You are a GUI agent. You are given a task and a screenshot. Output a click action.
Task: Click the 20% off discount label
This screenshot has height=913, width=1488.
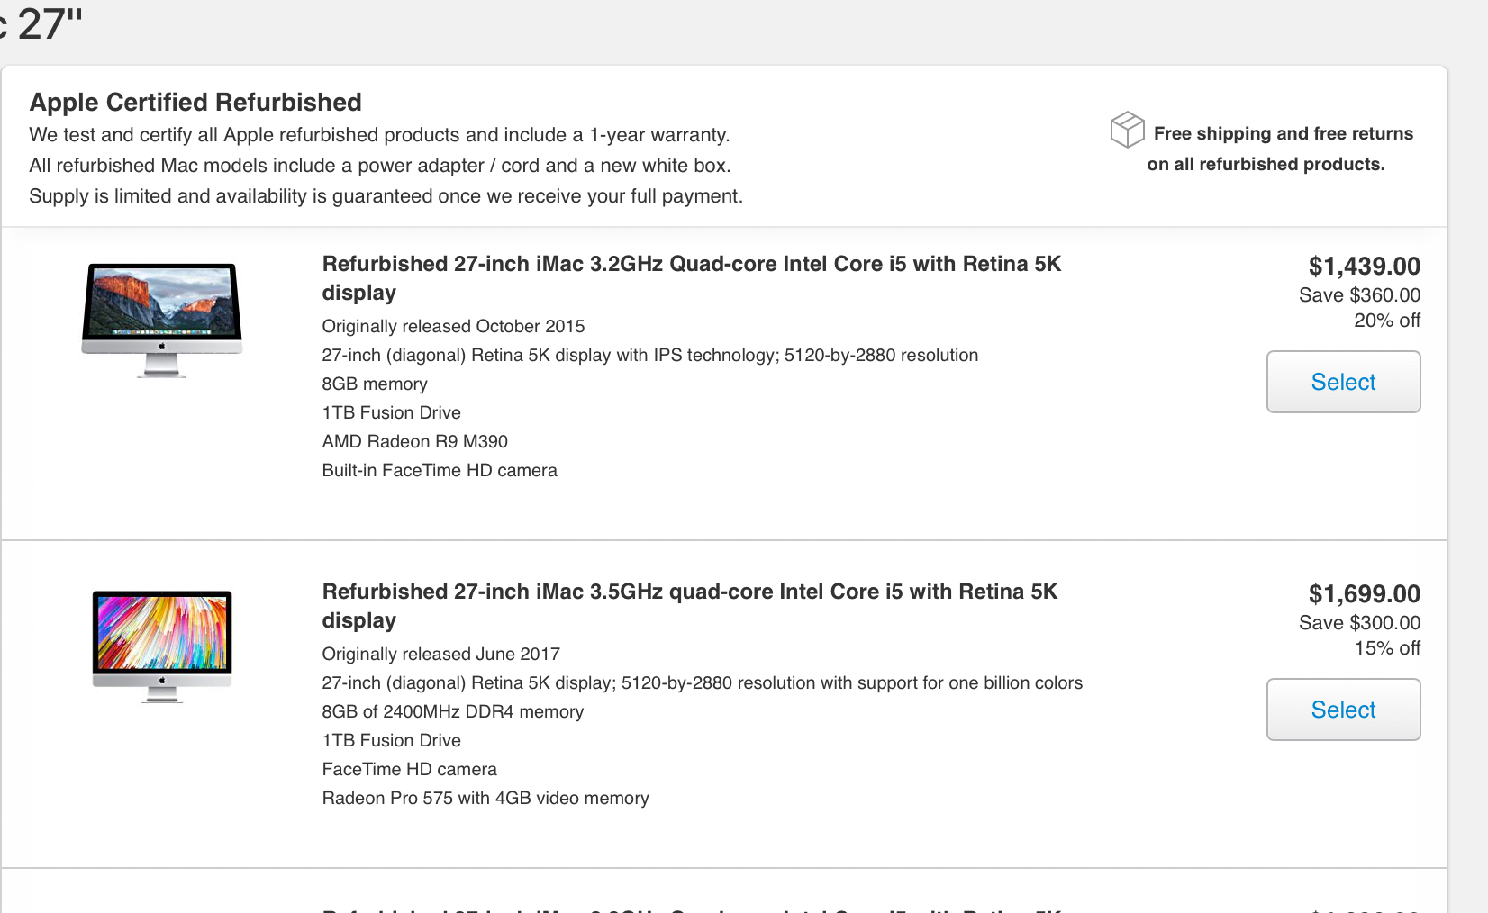[1387, 321]
